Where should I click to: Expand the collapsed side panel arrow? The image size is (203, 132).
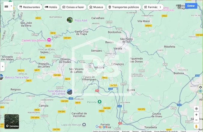click(x=2, y=66)
